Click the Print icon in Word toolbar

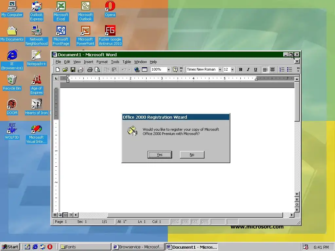(90, 70)
